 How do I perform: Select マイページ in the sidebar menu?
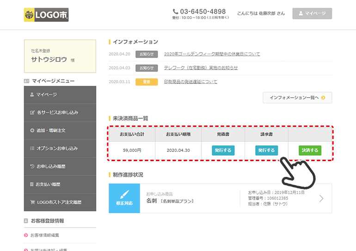pyautogui.click(x=60, y=95)
